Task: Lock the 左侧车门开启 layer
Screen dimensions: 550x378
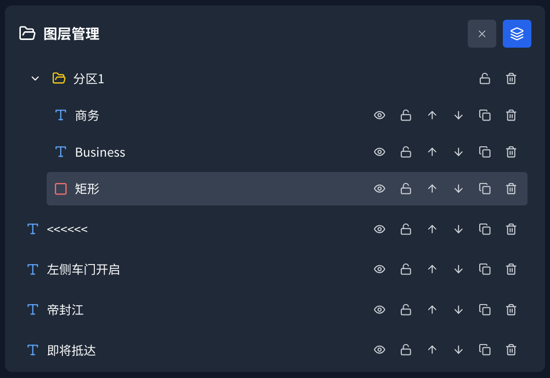Action: tap(406, 269)
